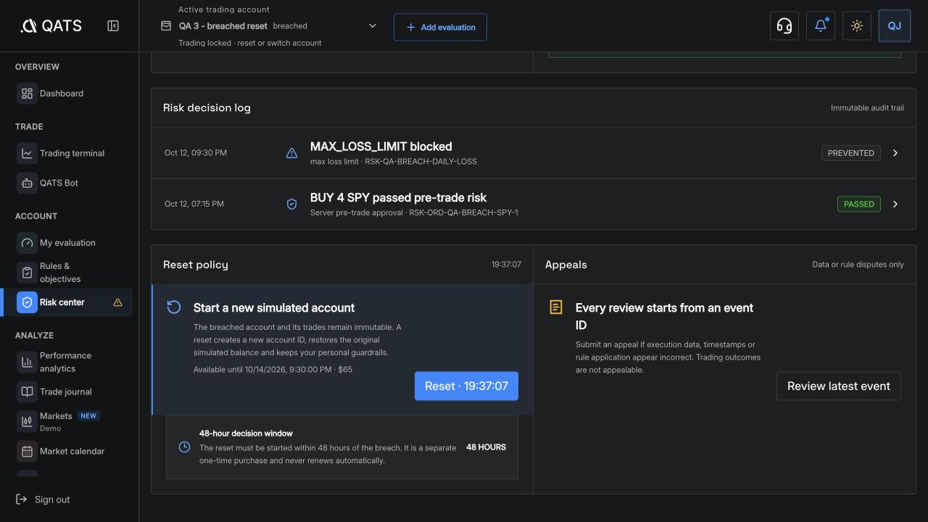928x522 pixels.
Task: Click Add evaluation button
Action: 440,27
